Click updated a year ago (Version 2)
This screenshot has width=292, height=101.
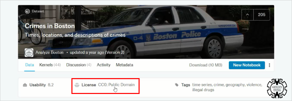pos(97,53)
